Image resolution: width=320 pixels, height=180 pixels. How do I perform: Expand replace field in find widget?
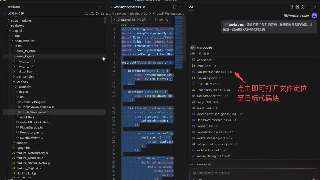point(114,20)
